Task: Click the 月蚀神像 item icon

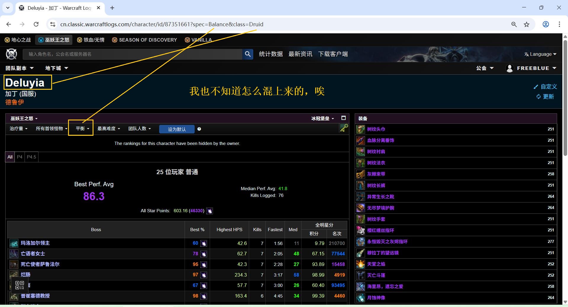Action: coord(360,298)
